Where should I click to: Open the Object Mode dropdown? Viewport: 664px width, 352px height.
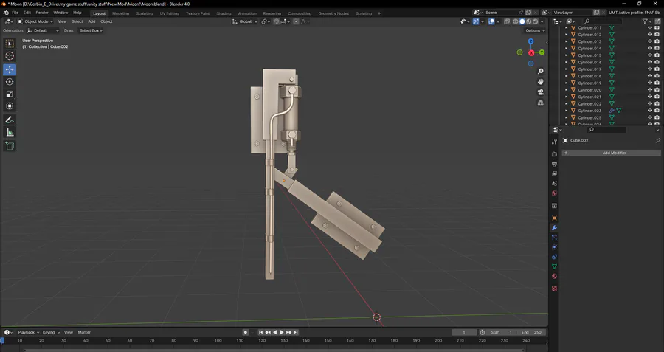[35, 21]
